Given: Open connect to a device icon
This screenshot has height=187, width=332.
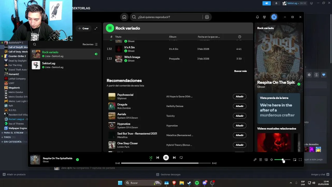Looking at the screenshot, I should coord(266,160).
